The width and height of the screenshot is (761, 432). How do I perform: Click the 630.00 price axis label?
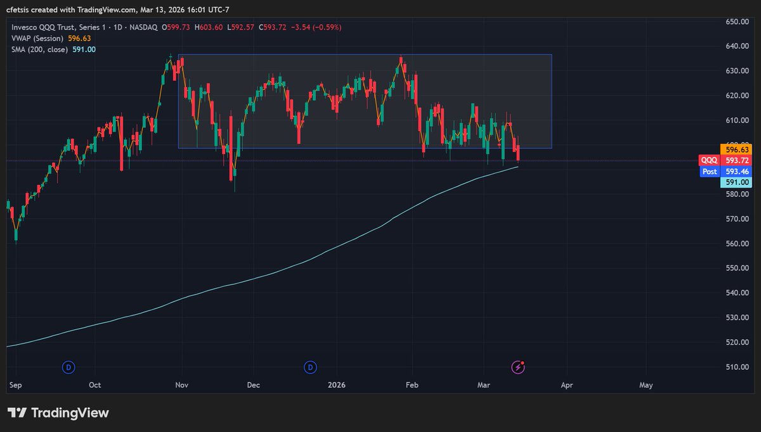pos(736,71)
